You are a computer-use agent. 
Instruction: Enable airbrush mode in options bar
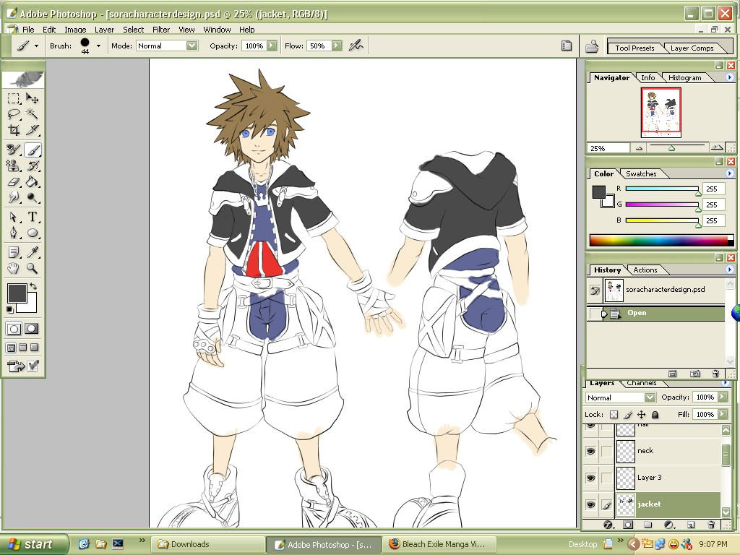(x=356, y=46)
